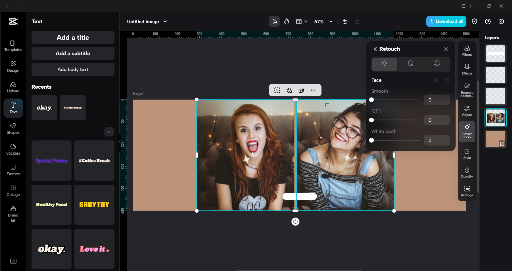The image size is (512, 271).
Task: Open the Templates panel
Action: click(13, 45)
